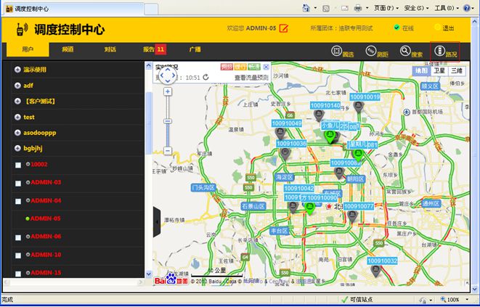Click the red 拥挤 congestion legend button
480x307 pixels.
(x=227, y=67)
